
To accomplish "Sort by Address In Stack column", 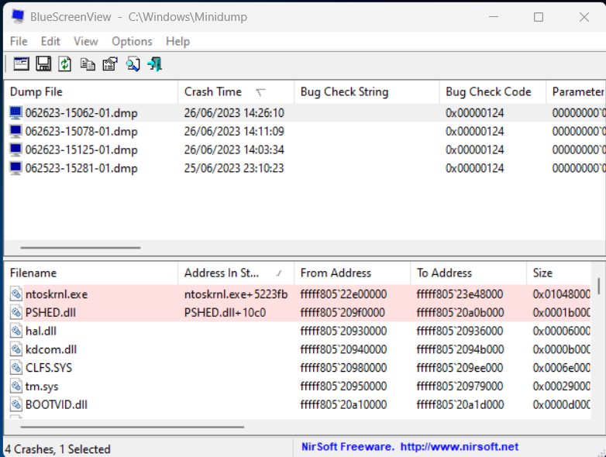I will [x=236, y=273].
